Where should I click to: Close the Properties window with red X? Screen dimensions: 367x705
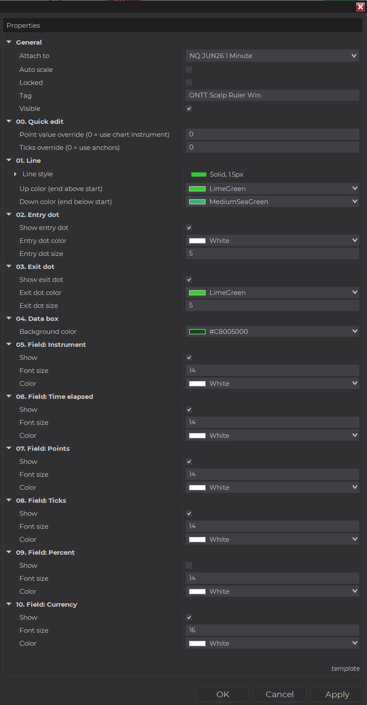pyautogui.click(x=360, y=7)
